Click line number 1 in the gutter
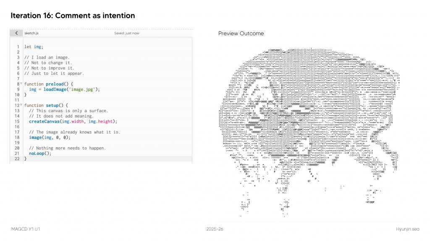The width and height of the screenshot is (430, 241). 18,46
